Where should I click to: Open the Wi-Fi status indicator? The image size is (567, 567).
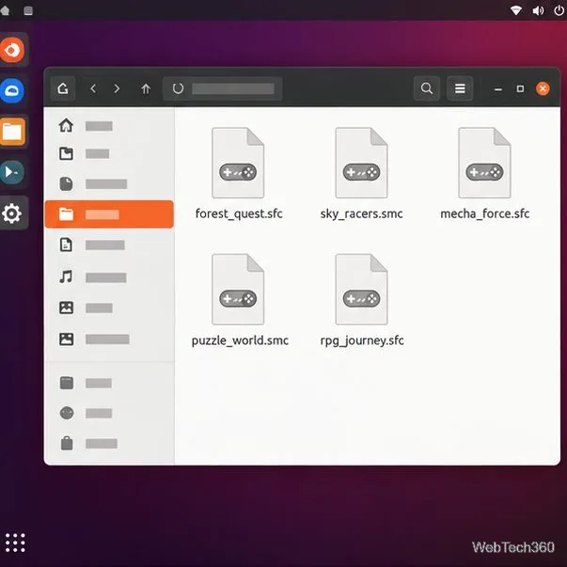(x=516, y=10)
